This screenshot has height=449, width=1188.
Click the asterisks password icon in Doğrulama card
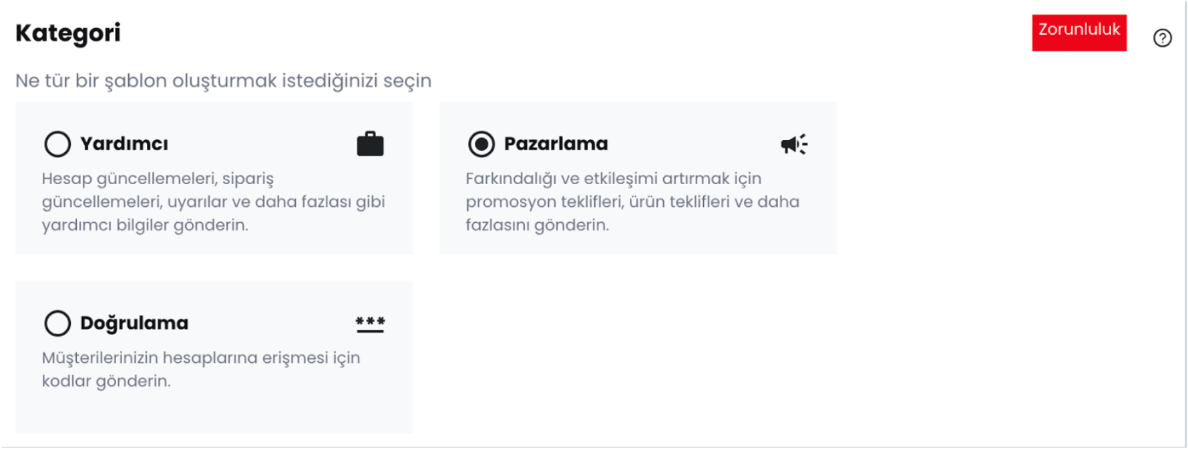370,324
